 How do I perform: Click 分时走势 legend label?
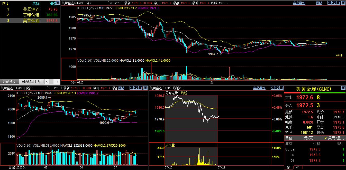coord(171,93)
